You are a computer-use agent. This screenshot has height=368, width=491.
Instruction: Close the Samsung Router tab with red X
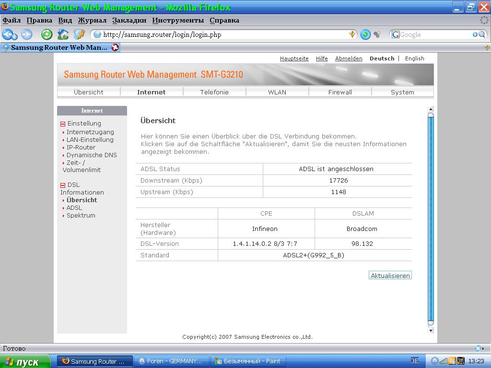click(x=115, y=47)
